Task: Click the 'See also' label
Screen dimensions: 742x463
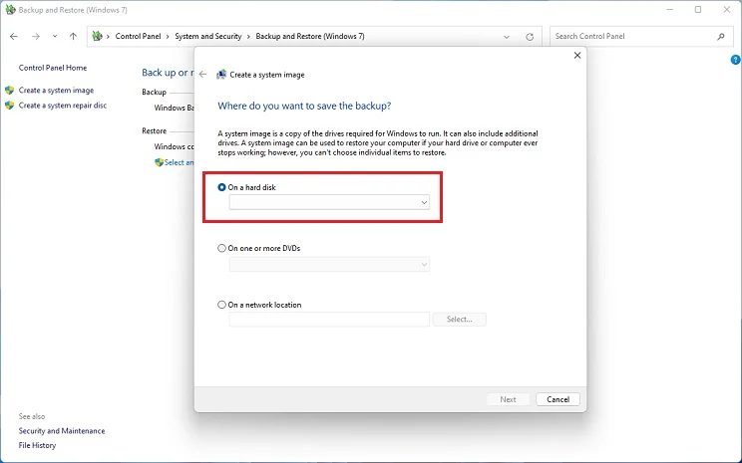Action: (32, 416)
